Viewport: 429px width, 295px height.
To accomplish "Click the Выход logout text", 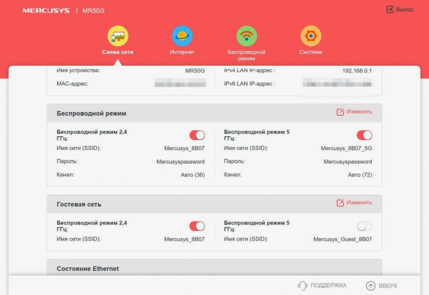I will (x=404, y=10).
